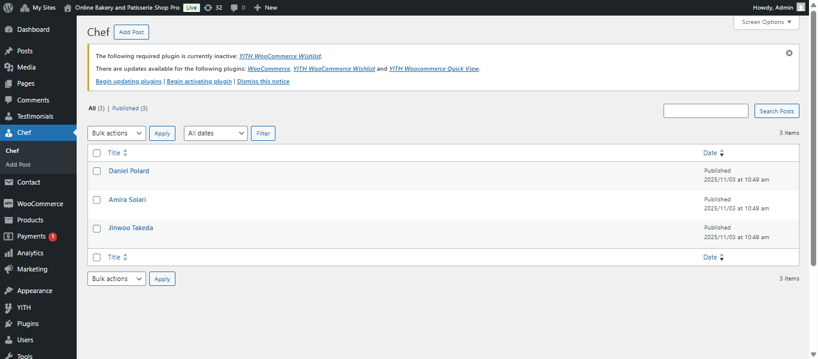Check the box next to Daniel Polard
This screenshot has width=818, height=359.
click(96, 171)
